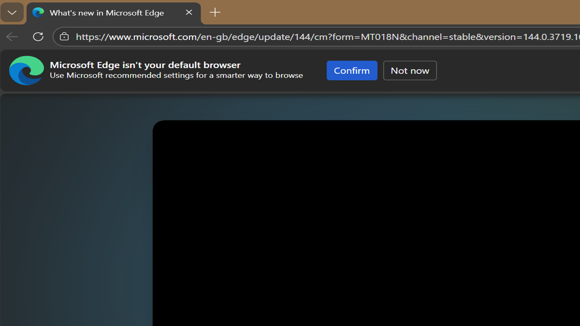Confirm Edge as default browser
The width and height of the screenshot is (580, 326).
click(352, 71)
